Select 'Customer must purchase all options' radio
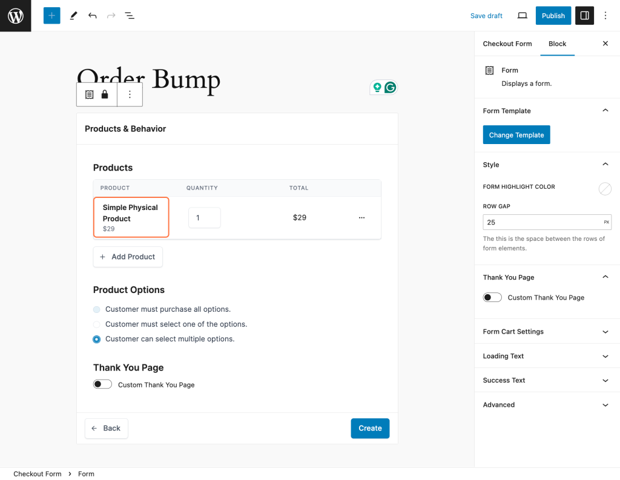620x480 pixels. (x=97, y=309)
